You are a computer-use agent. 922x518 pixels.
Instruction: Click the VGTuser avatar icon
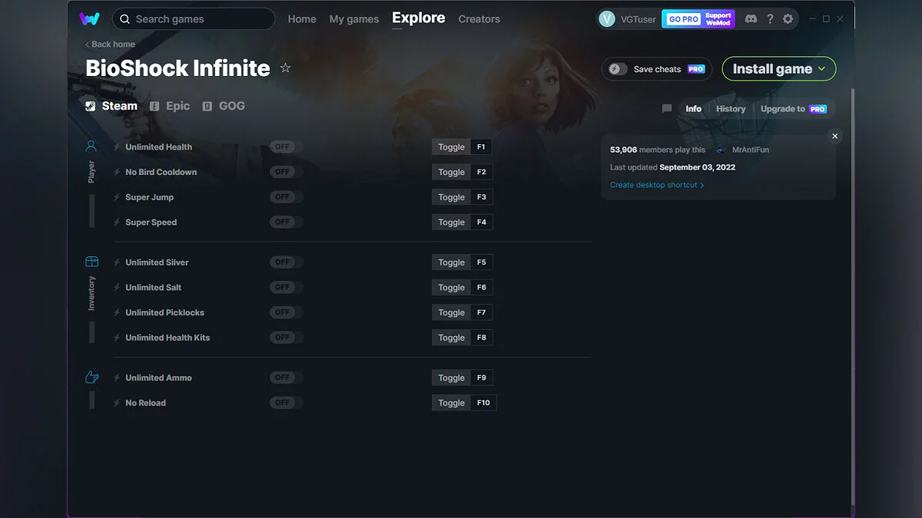(x=607, y=19)
